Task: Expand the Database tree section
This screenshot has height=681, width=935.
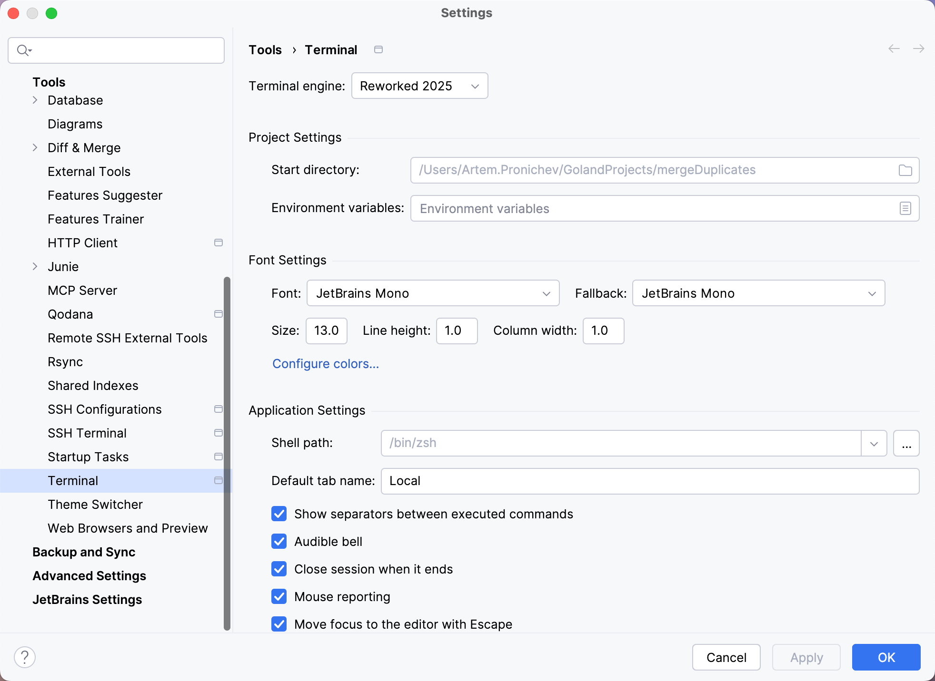Action: pyautogui.click(x=35, y=100)
